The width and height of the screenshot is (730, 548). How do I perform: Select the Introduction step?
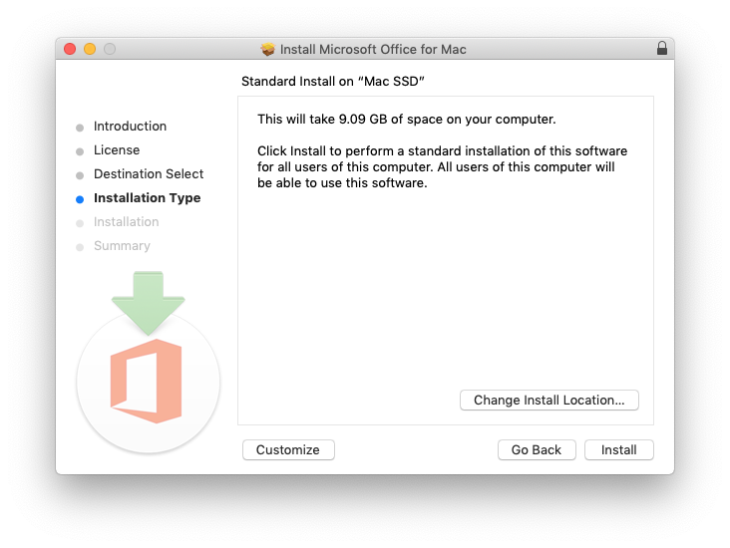pyautogui.click(x=130, y=127)
